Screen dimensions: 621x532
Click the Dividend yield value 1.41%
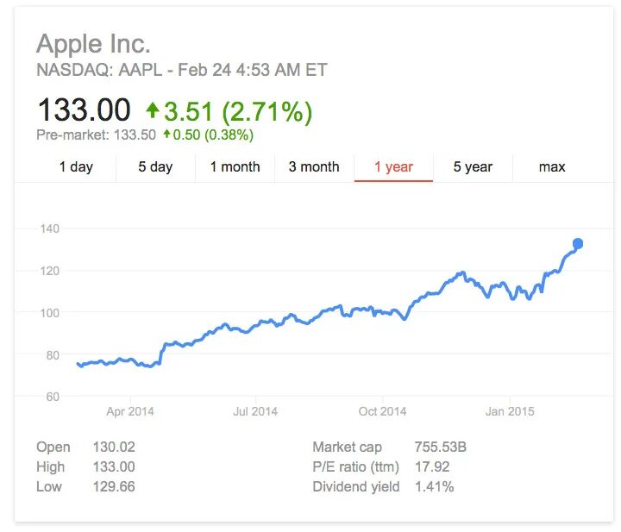[x=434, y=486]
